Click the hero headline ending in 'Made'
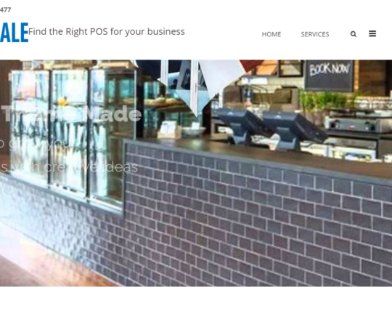Image resolution: width=392 pixels, height=314 pixels. pyautogui.click(x=71, y=114)
